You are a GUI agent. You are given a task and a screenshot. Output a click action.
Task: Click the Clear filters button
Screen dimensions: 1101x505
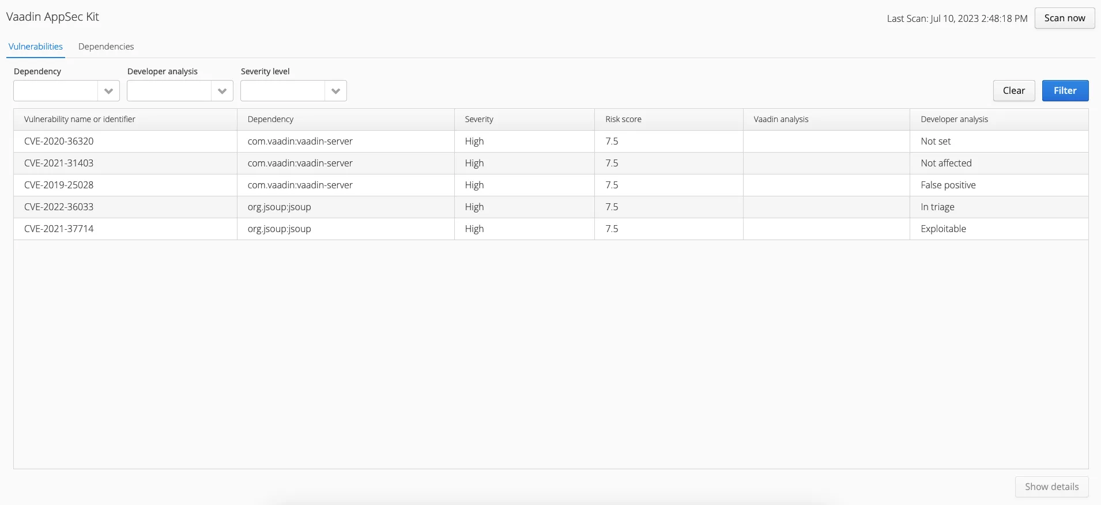pyautogui.click(x=1014, y=90)
